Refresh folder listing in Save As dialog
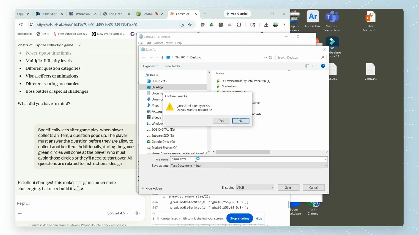This screenshot has height=235, width=419. point(271,57)
